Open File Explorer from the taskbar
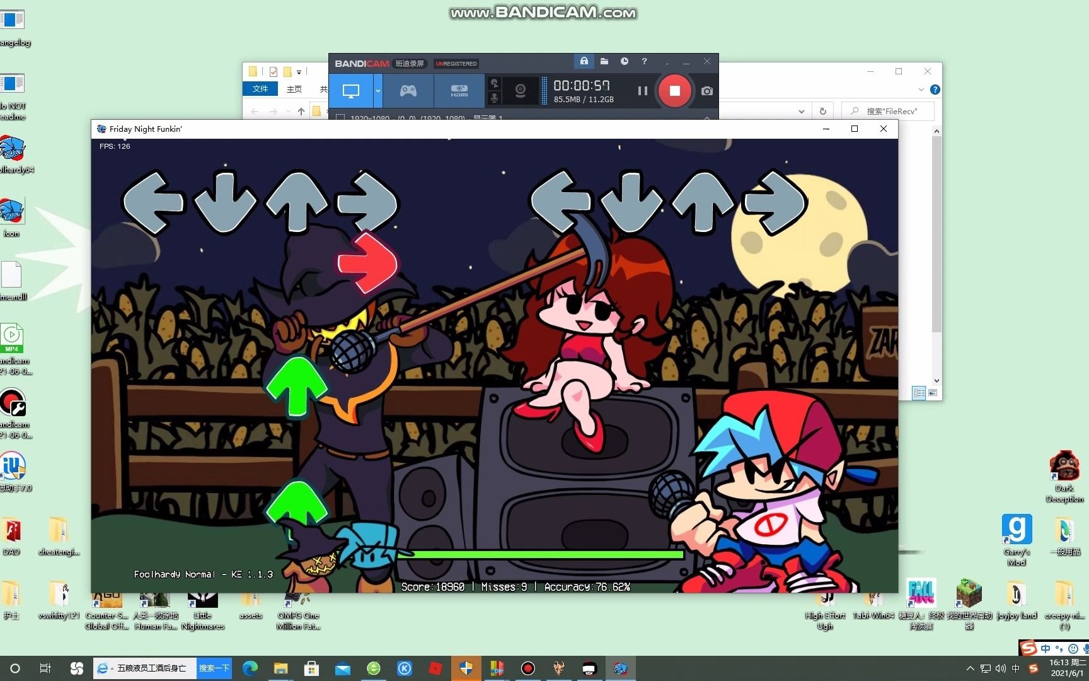The image size is (1089, 681). [x=281, y=668]
